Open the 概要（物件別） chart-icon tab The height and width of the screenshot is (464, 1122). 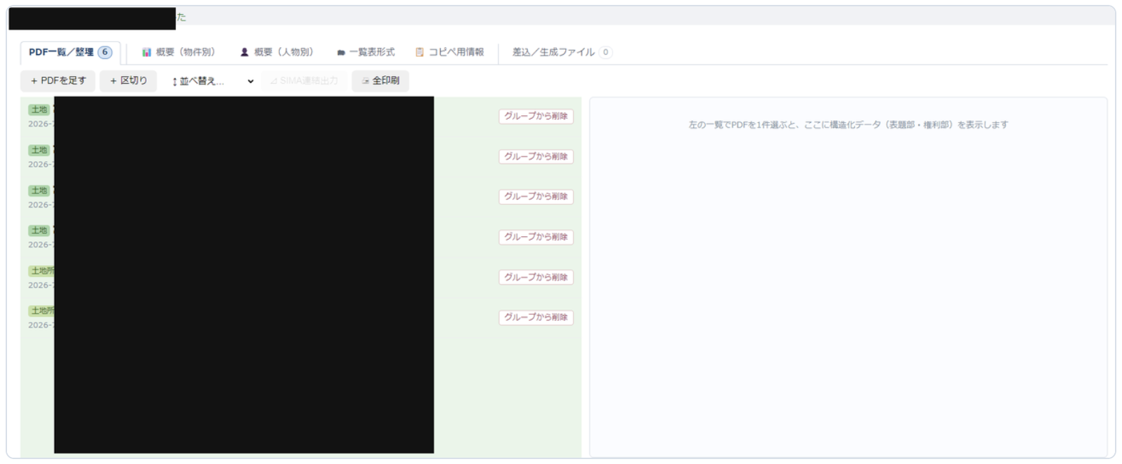coord(179,52)
